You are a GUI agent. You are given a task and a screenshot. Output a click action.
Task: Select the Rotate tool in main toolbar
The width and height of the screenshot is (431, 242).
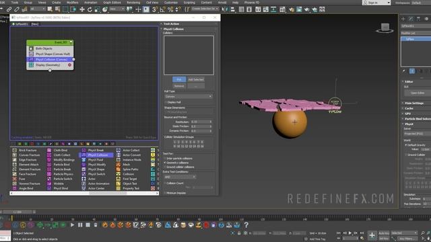(x=90, y=9)
